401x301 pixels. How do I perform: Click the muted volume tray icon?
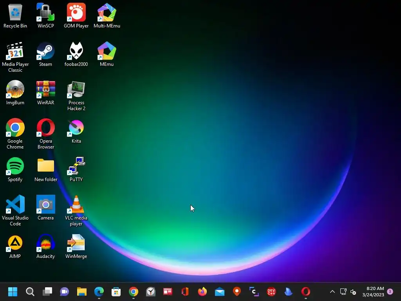[x=353, y=292]
